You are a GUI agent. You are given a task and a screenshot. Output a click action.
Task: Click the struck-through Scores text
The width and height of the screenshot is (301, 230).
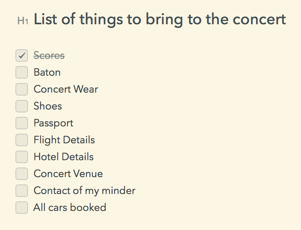pos(49,55)
